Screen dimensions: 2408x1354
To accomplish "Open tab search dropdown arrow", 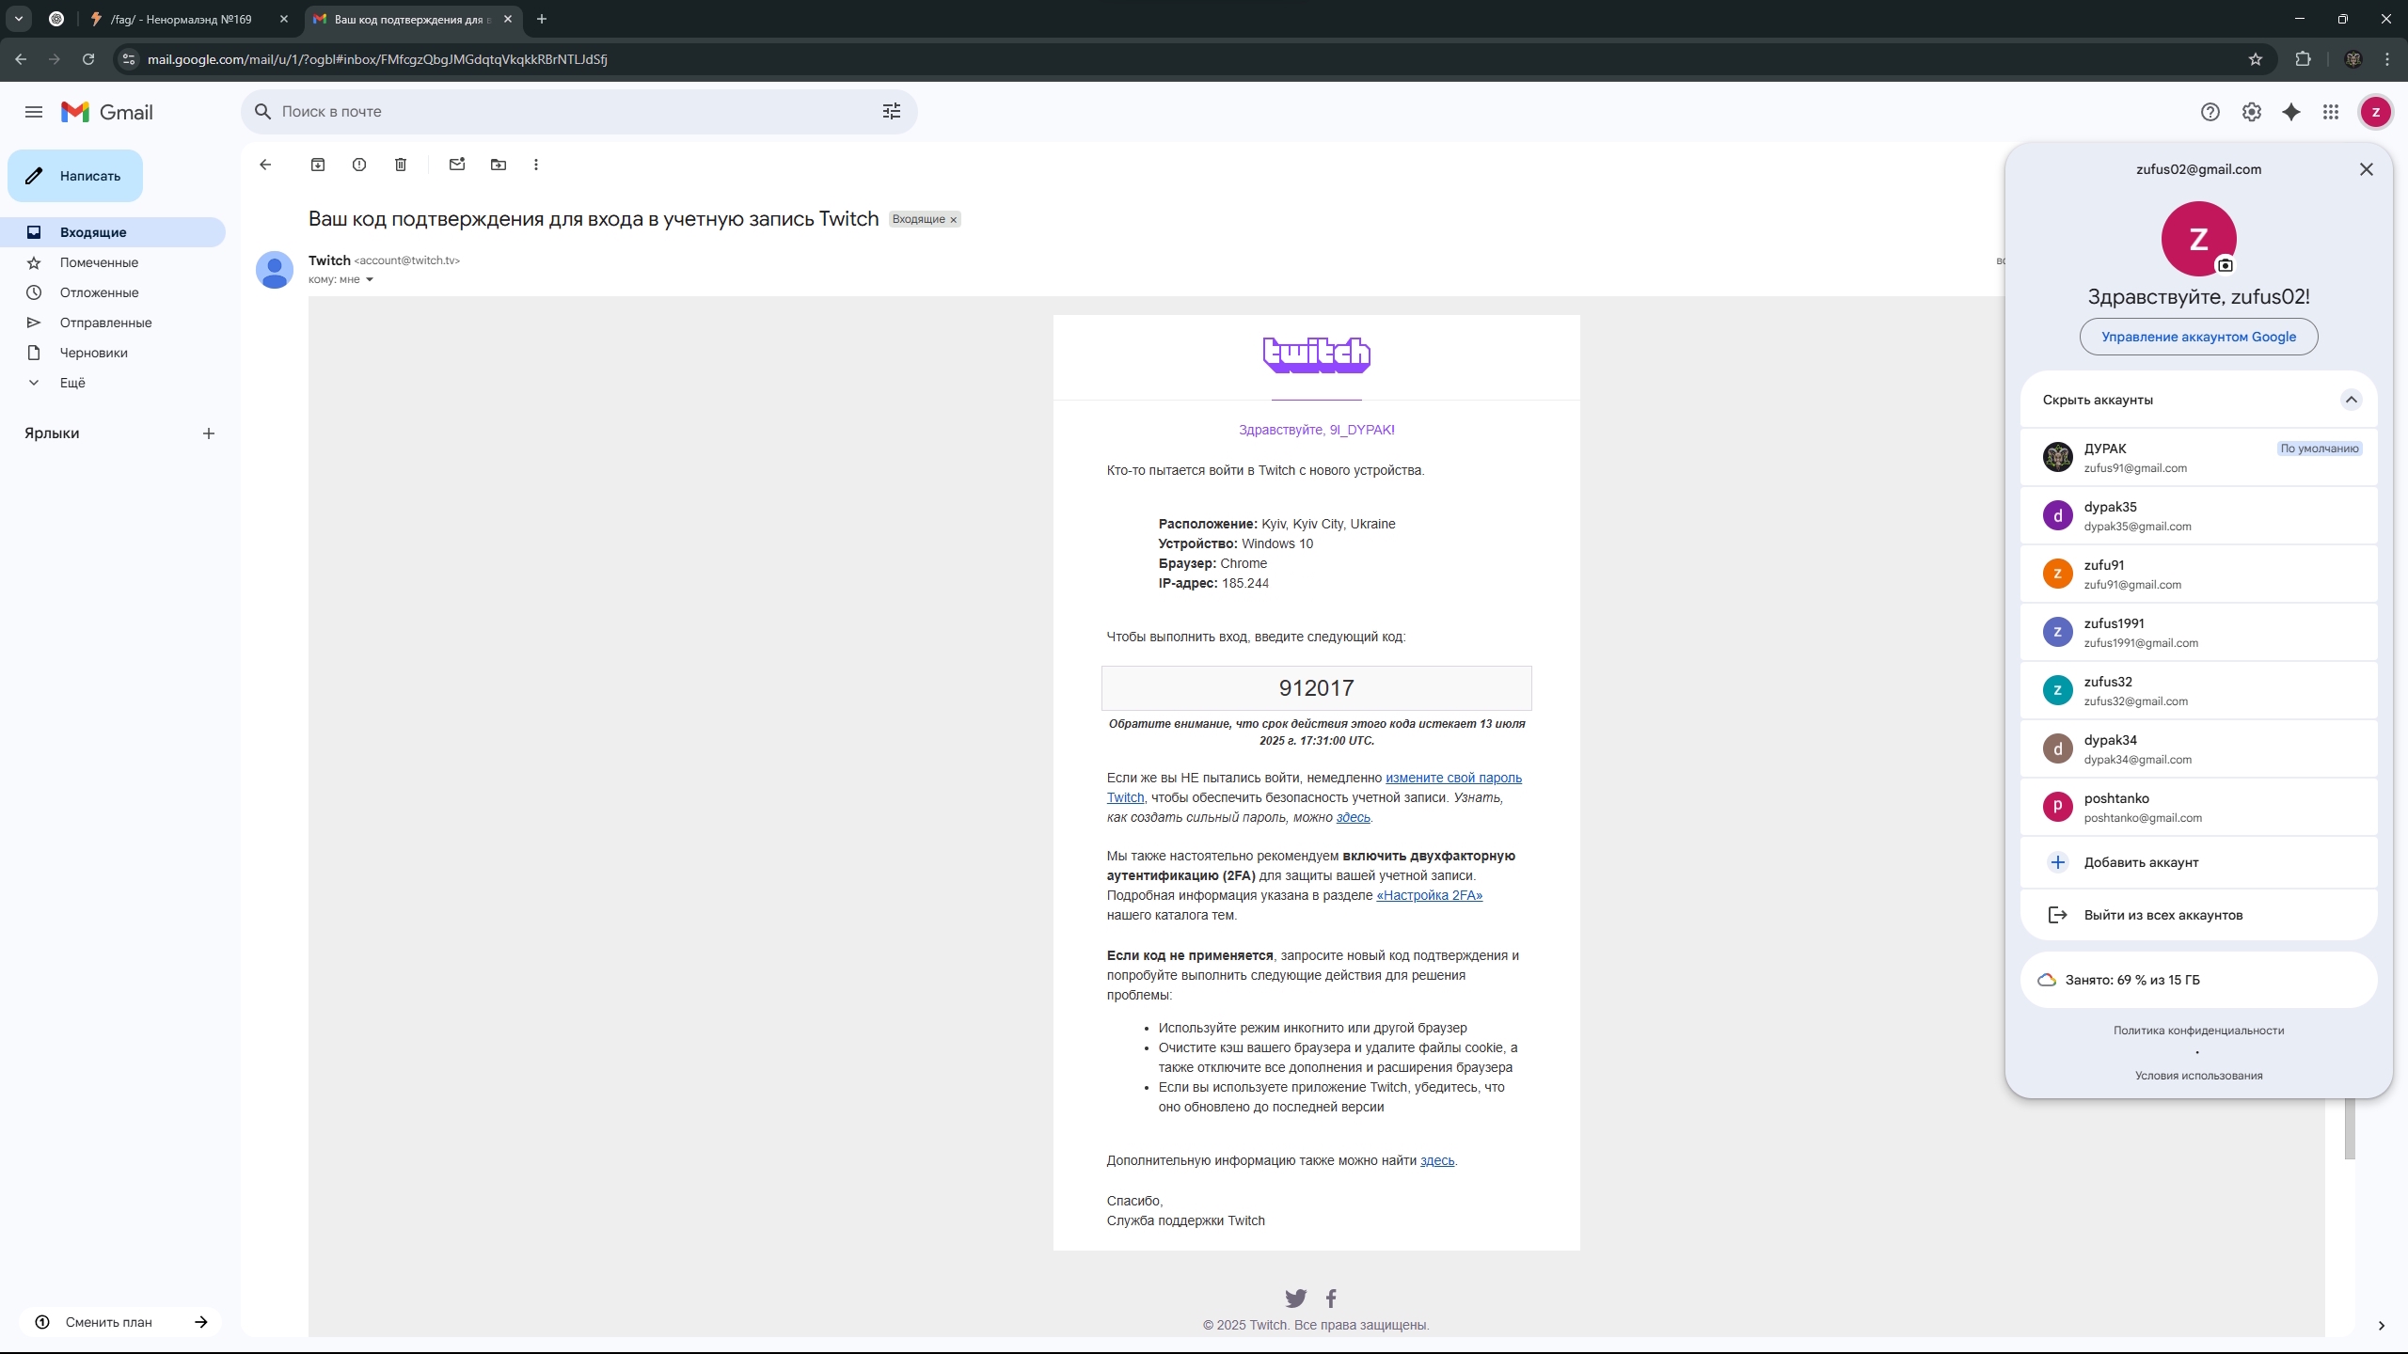I will pyautogui.click(x=19, y=19).
